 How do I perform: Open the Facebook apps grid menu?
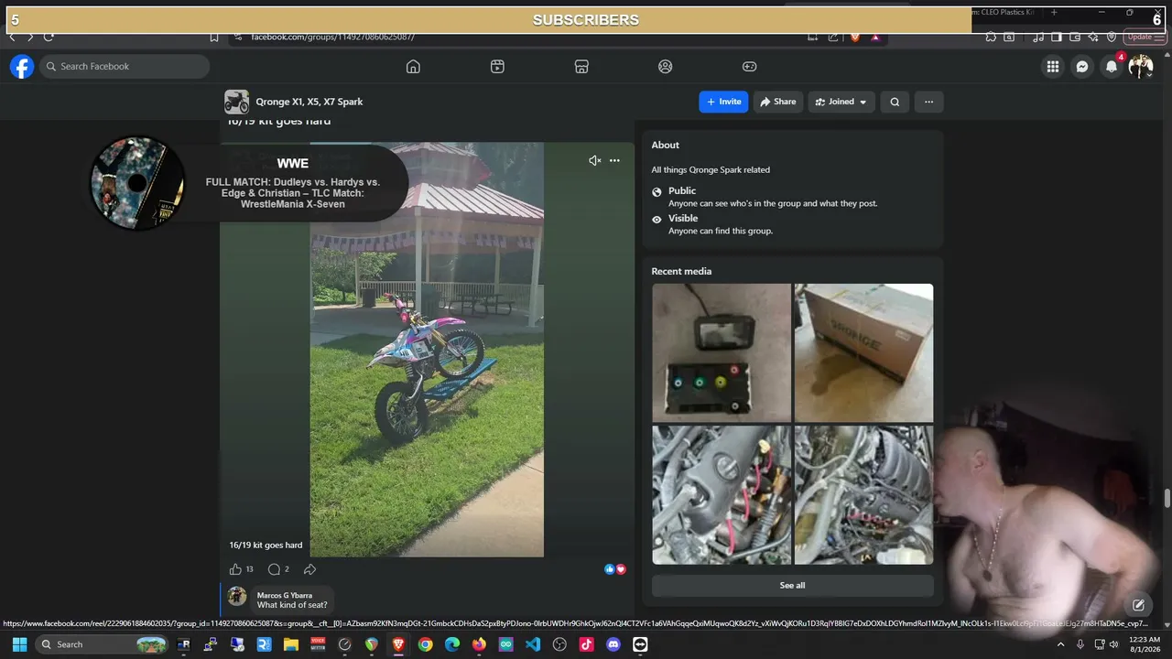[x=1053, y=66]
